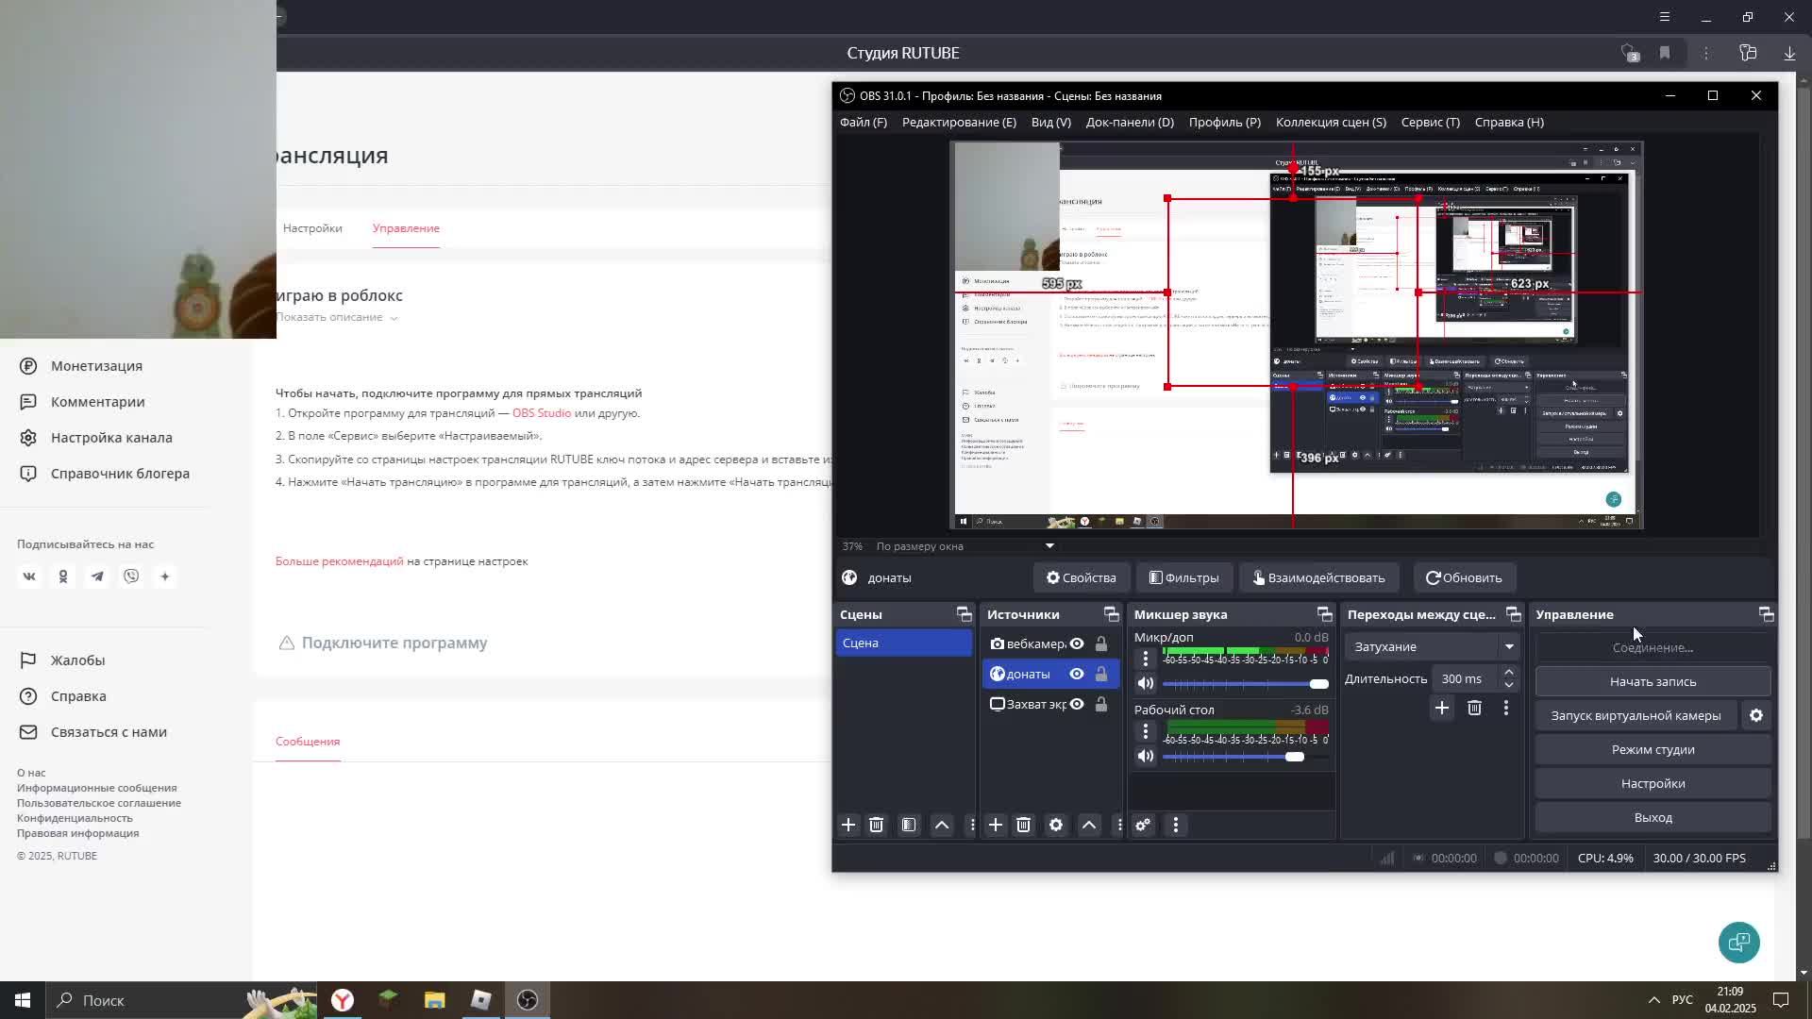Pop out the Микшер звука dock panel

1325,614
